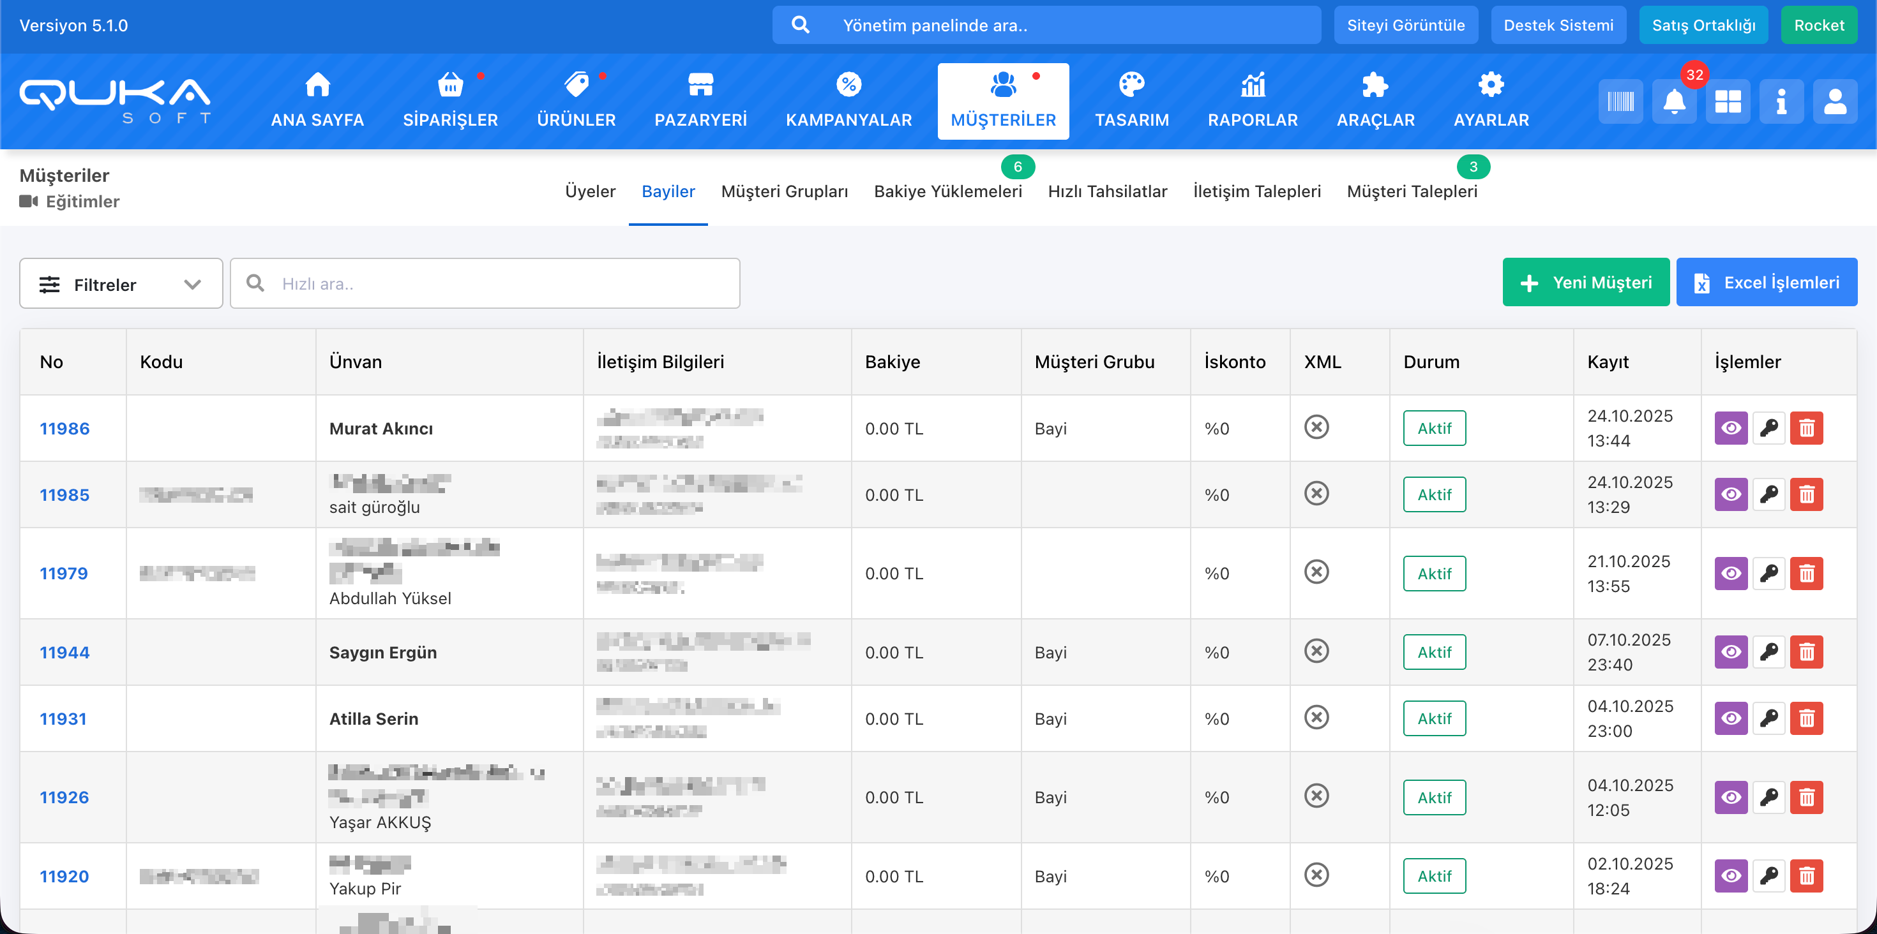This screenshot has height=934, width=1877.
Task: Toggle XML circle for Murat Akıncı
Action: point(1316,427)
